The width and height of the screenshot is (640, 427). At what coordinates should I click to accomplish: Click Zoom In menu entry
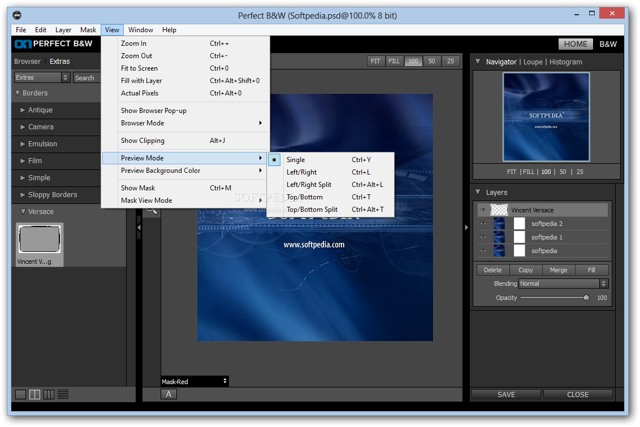pyautogui.click(x=185, y=43)
